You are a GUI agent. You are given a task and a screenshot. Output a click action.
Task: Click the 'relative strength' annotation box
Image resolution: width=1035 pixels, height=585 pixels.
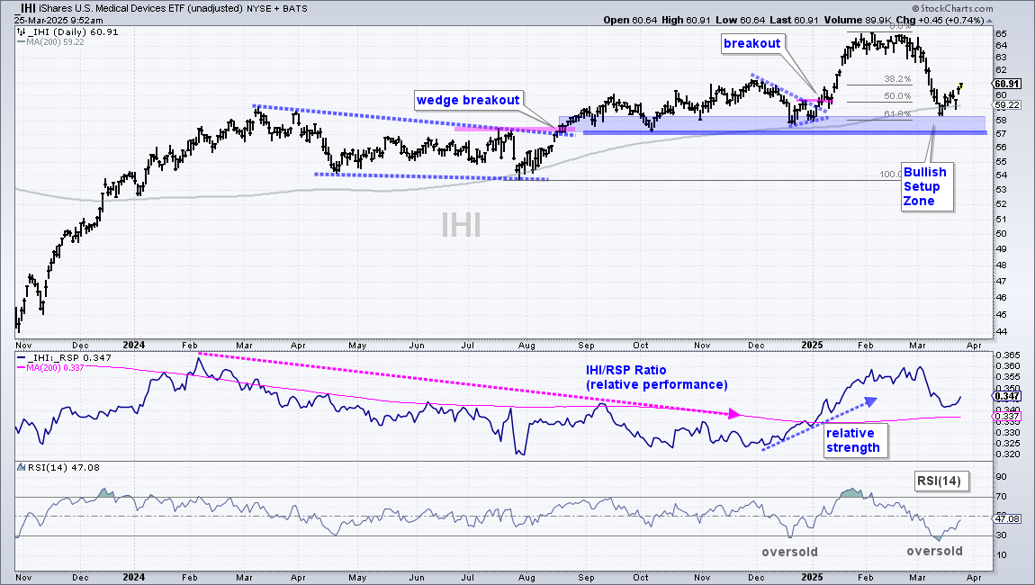856,440
